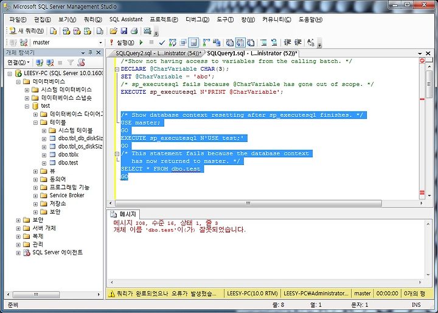This screenshot has height=313, width=438.
Task: Collapse the LEESY-PC server node
Action: tap(10, 74)
